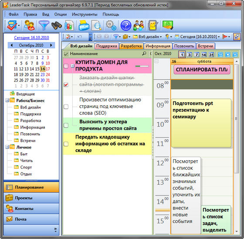Image resolution: width=244 pixels, height=239 pixels.
Task: Switch calendar to 31-day view icon
Action: 211,54
